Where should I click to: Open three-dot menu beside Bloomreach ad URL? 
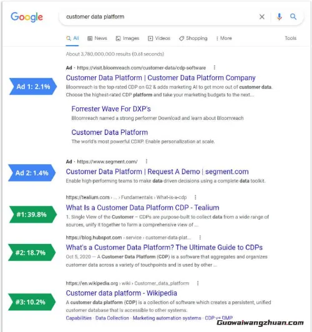click(x=215, y=67)
